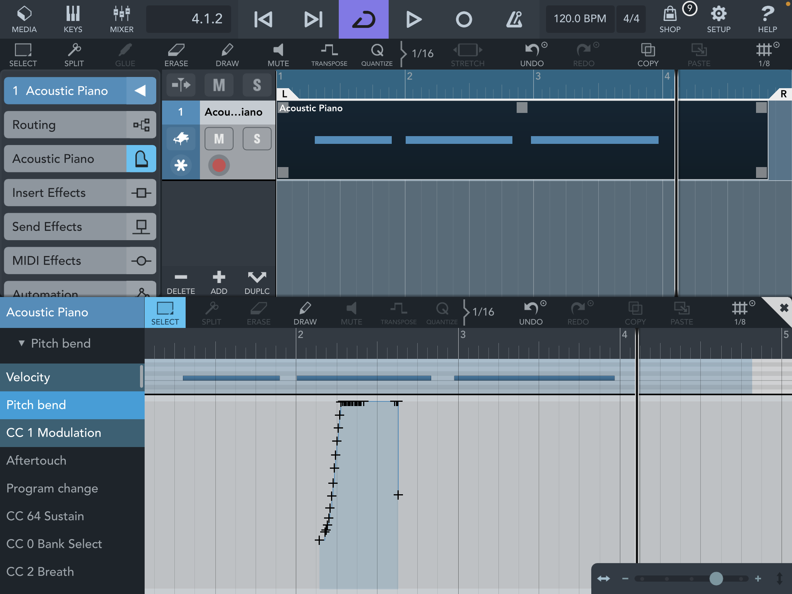Open arranger 1/8 grid snap options
Image resolution: width=792 pixels, height=594 pixels.
point(765,55)
